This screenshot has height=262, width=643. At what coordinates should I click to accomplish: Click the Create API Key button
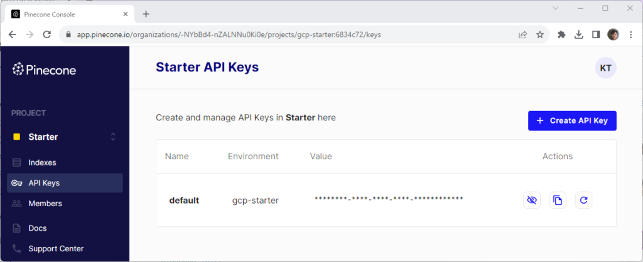pos(572,121)
